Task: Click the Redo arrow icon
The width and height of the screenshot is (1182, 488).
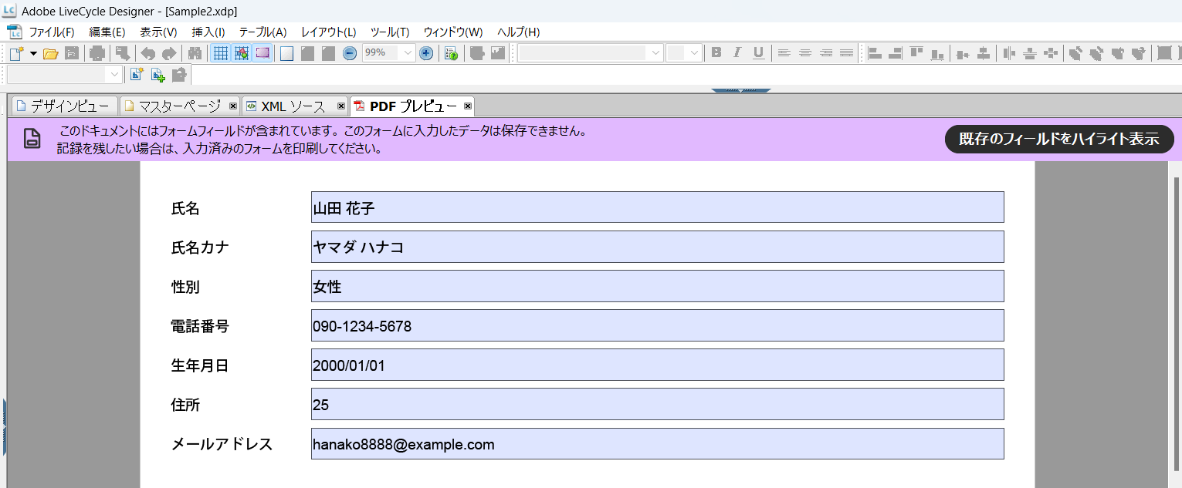Action: (x=169, y=52)
